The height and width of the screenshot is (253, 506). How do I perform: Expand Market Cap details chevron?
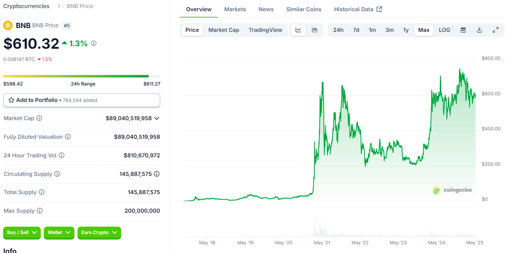click(x=157, y=118)
